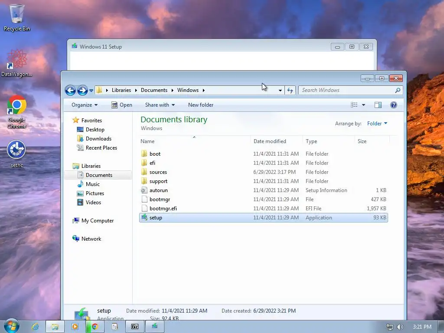The image size is (444, 333).
Task: Click the volume speaker tray icon
Action: tap(400, 327)
